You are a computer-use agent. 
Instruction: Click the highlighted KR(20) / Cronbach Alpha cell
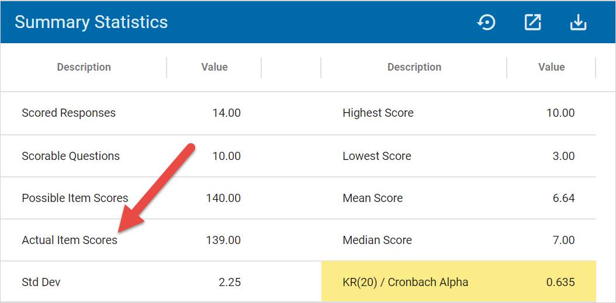tap(405, 283)
